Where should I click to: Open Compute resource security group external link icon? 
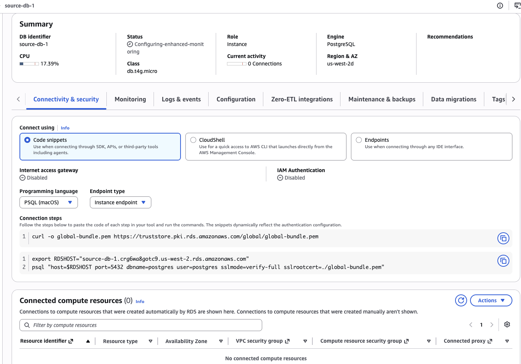pos(406,341)
